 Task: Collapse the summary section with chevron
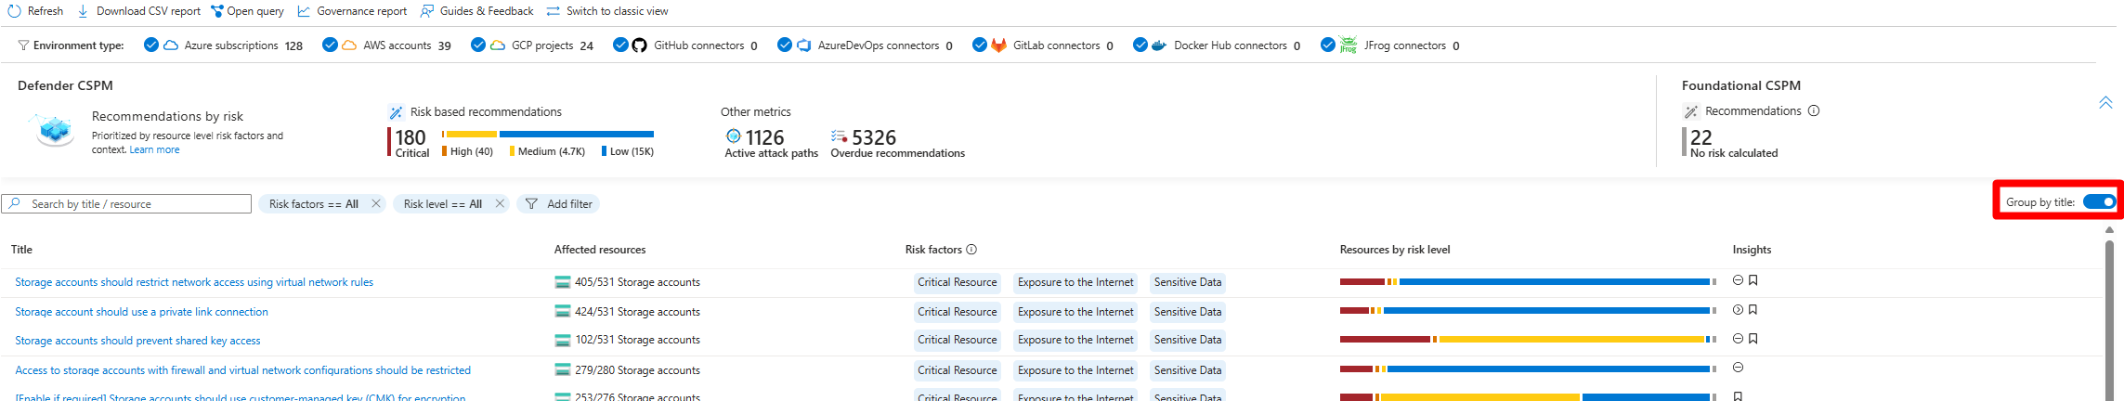pyautogui.click(x=2104, y=102)
